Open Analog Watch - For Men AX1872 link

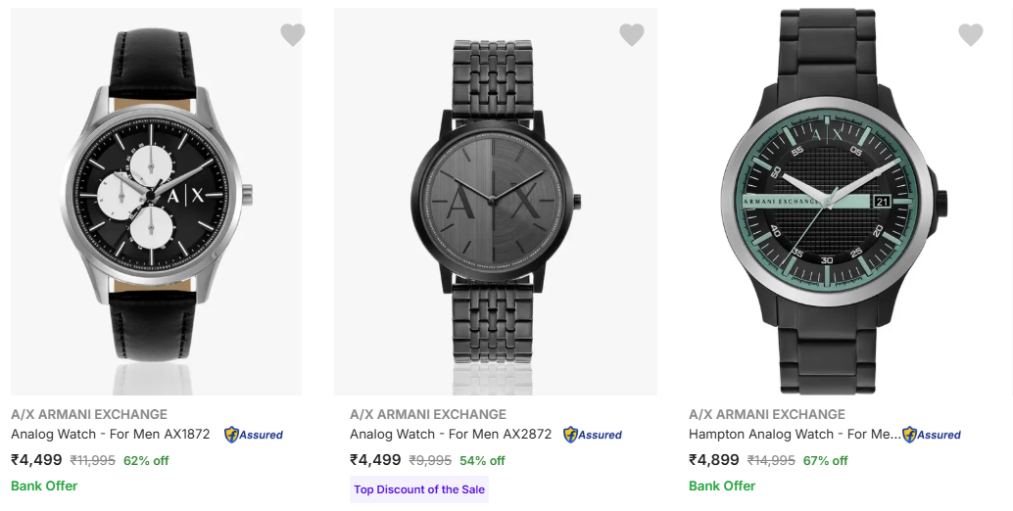click(x=111, y=434)
